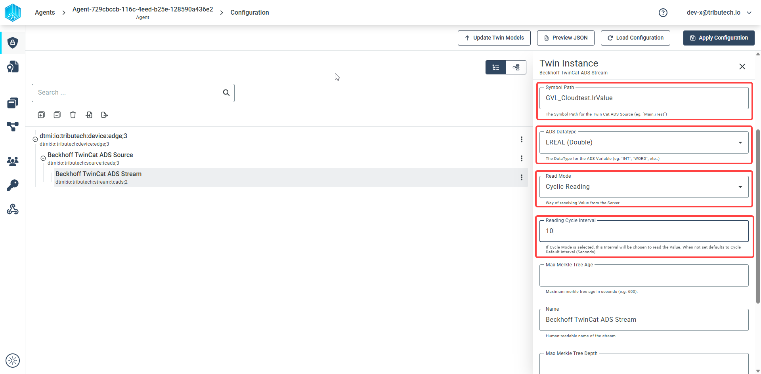The height and width of the screenshot is (374, 761).
Task: Open the node graph sidebar icon
Action: [x=13, y=127]
